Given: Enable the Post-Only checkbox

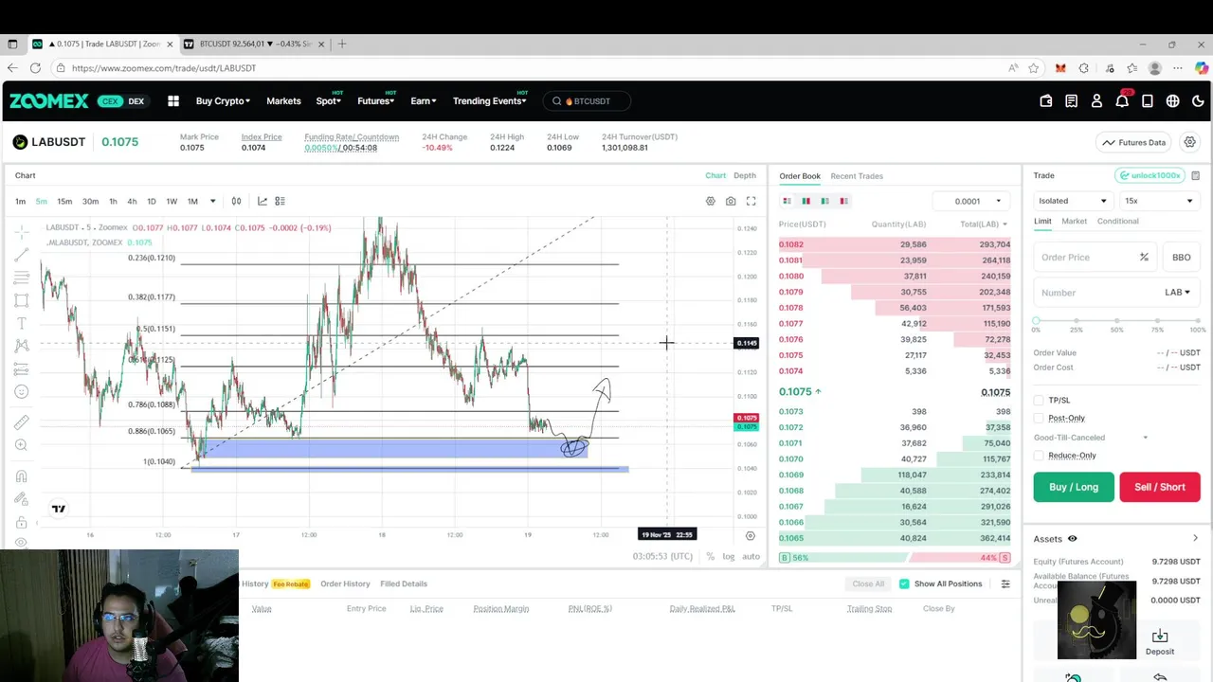Looking at the screenshot, I should pos(1039,418).
